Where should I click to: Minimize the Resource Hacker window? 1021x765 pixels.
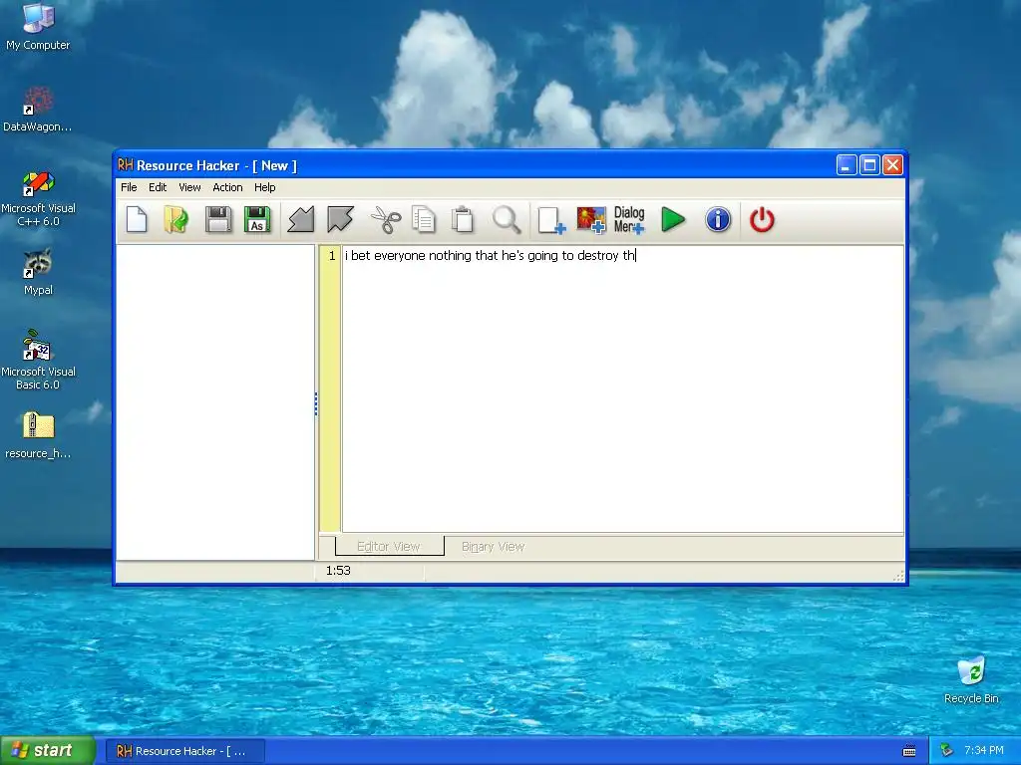tap(847, 165)
